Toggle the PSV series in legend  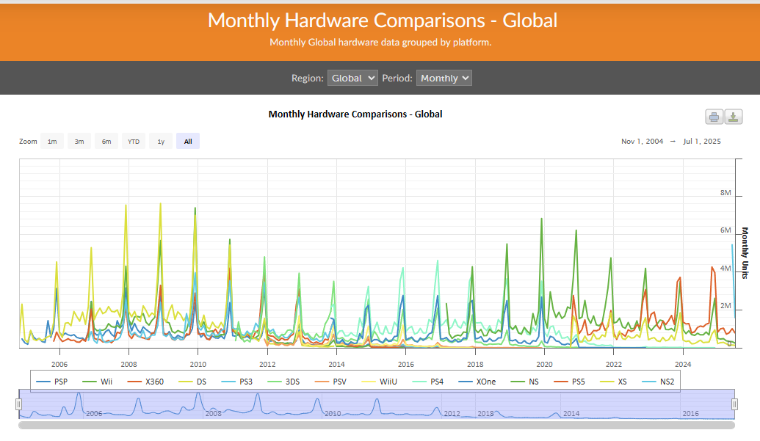point(330,382)
